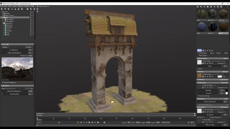Open the Diffusion Lambertian dropdown
The image size is (230, 129).
click(x=224, y=80)
